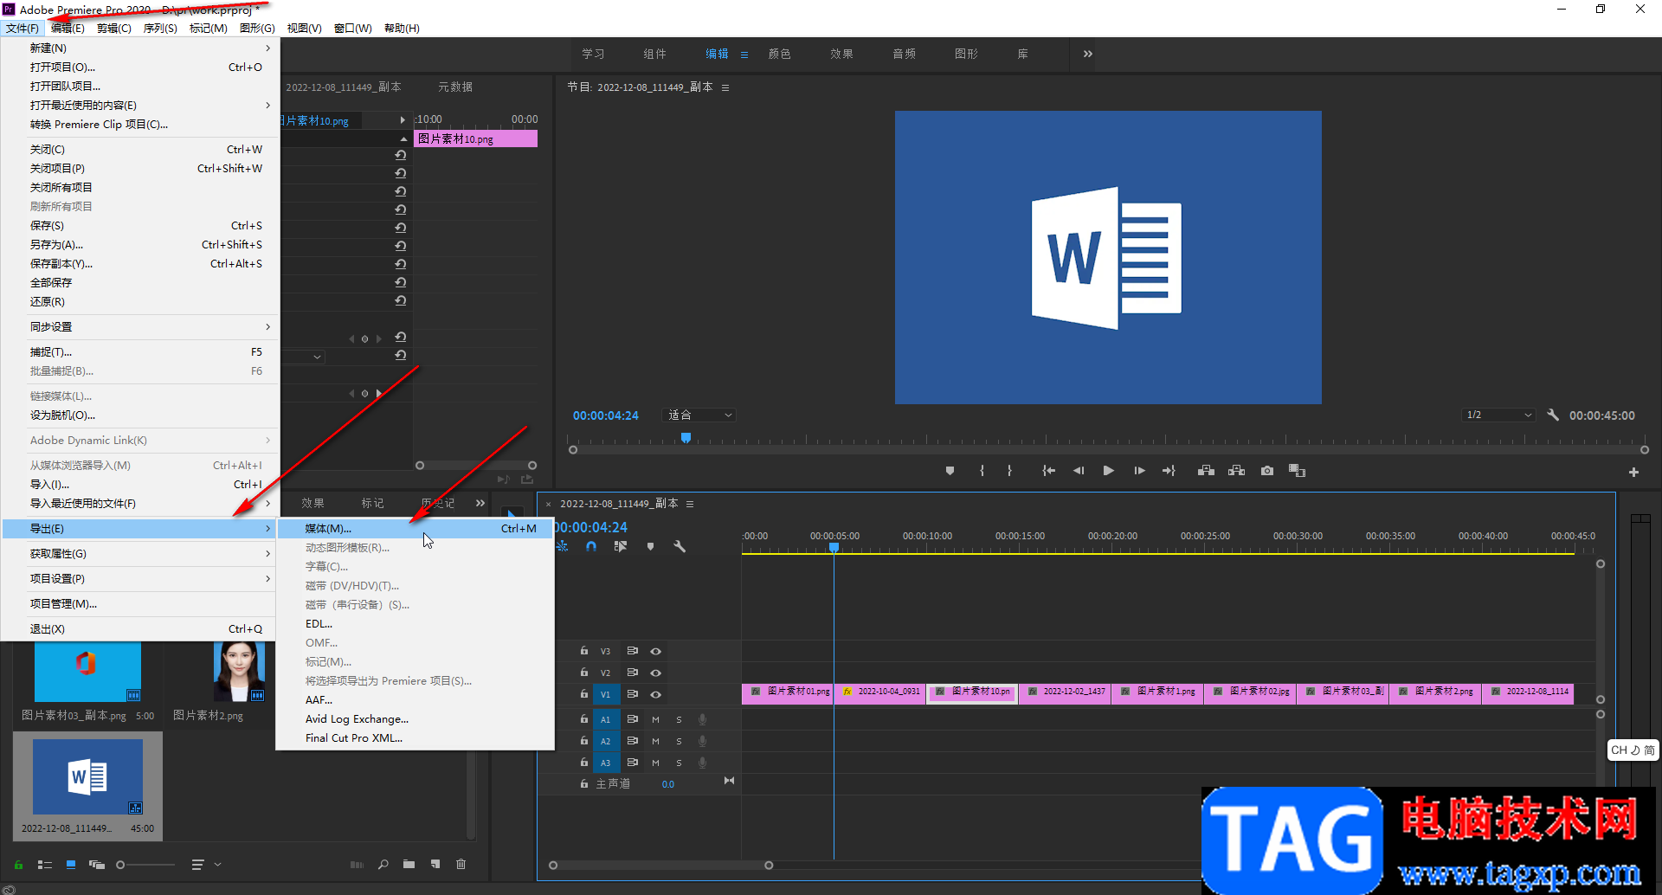Image resolution: width=1662 pixels, height=895 pixels.
Task: Click timeline timecode 00:00:04:24
Action: click(591, 527)
